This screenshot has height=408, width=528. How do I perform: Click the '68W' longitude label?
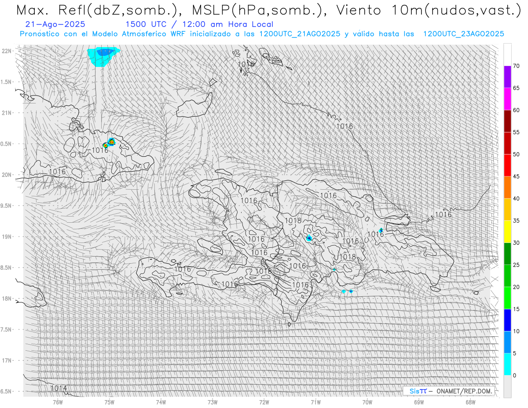click(x=470, y=402)
